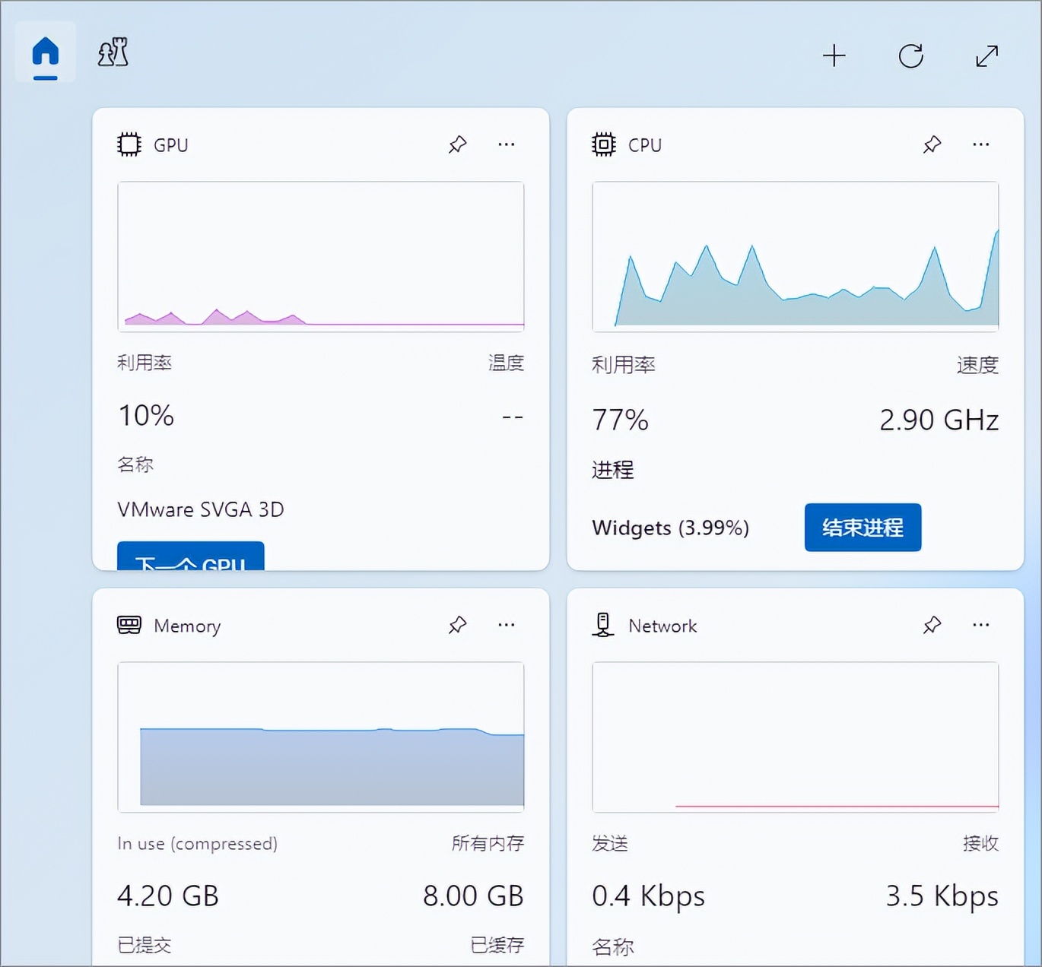Screen dimensions: 1042x967
Task: Expand the dashboard using the diagonal arrow icon
Action: pos(986,55)
